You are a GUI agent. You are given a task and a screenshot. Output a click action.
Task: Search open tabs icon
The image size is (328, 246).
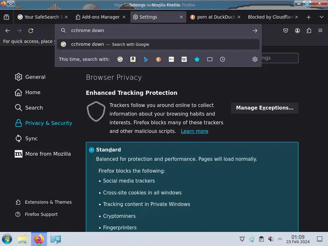tap(209, 59)
